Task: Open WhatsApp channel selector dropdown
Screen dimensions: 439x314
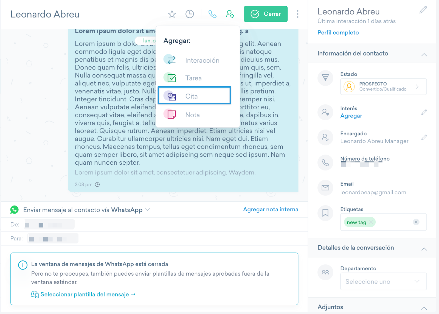Action: tap(147, 210)
